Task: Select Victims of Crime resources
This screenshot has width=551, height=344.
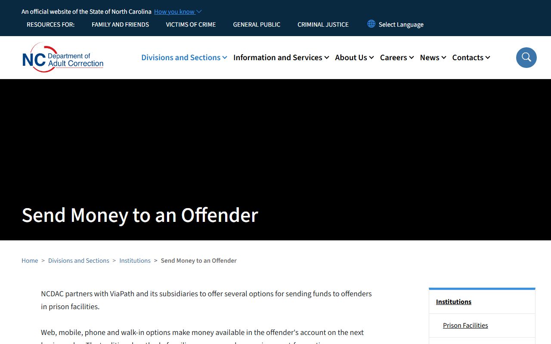Action: 191,25
